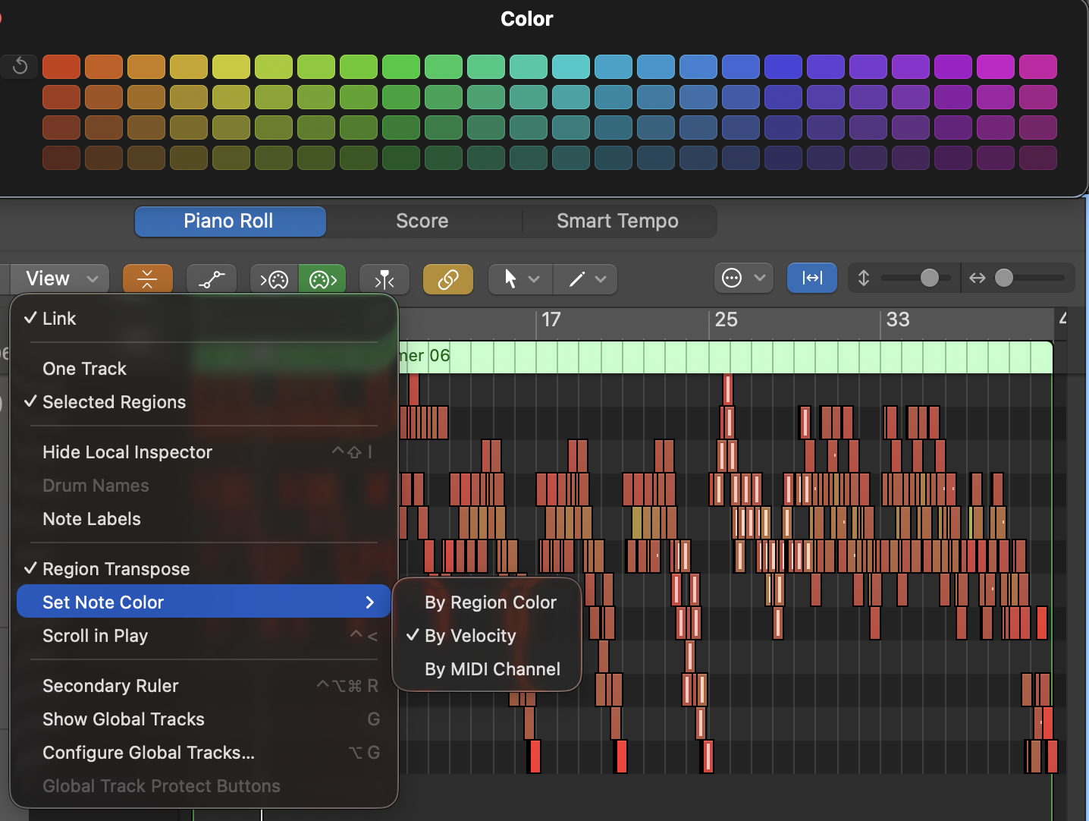Click Show Global Tracks
The height and width of the screenshot is (821, 1089).
pos(123,719)
